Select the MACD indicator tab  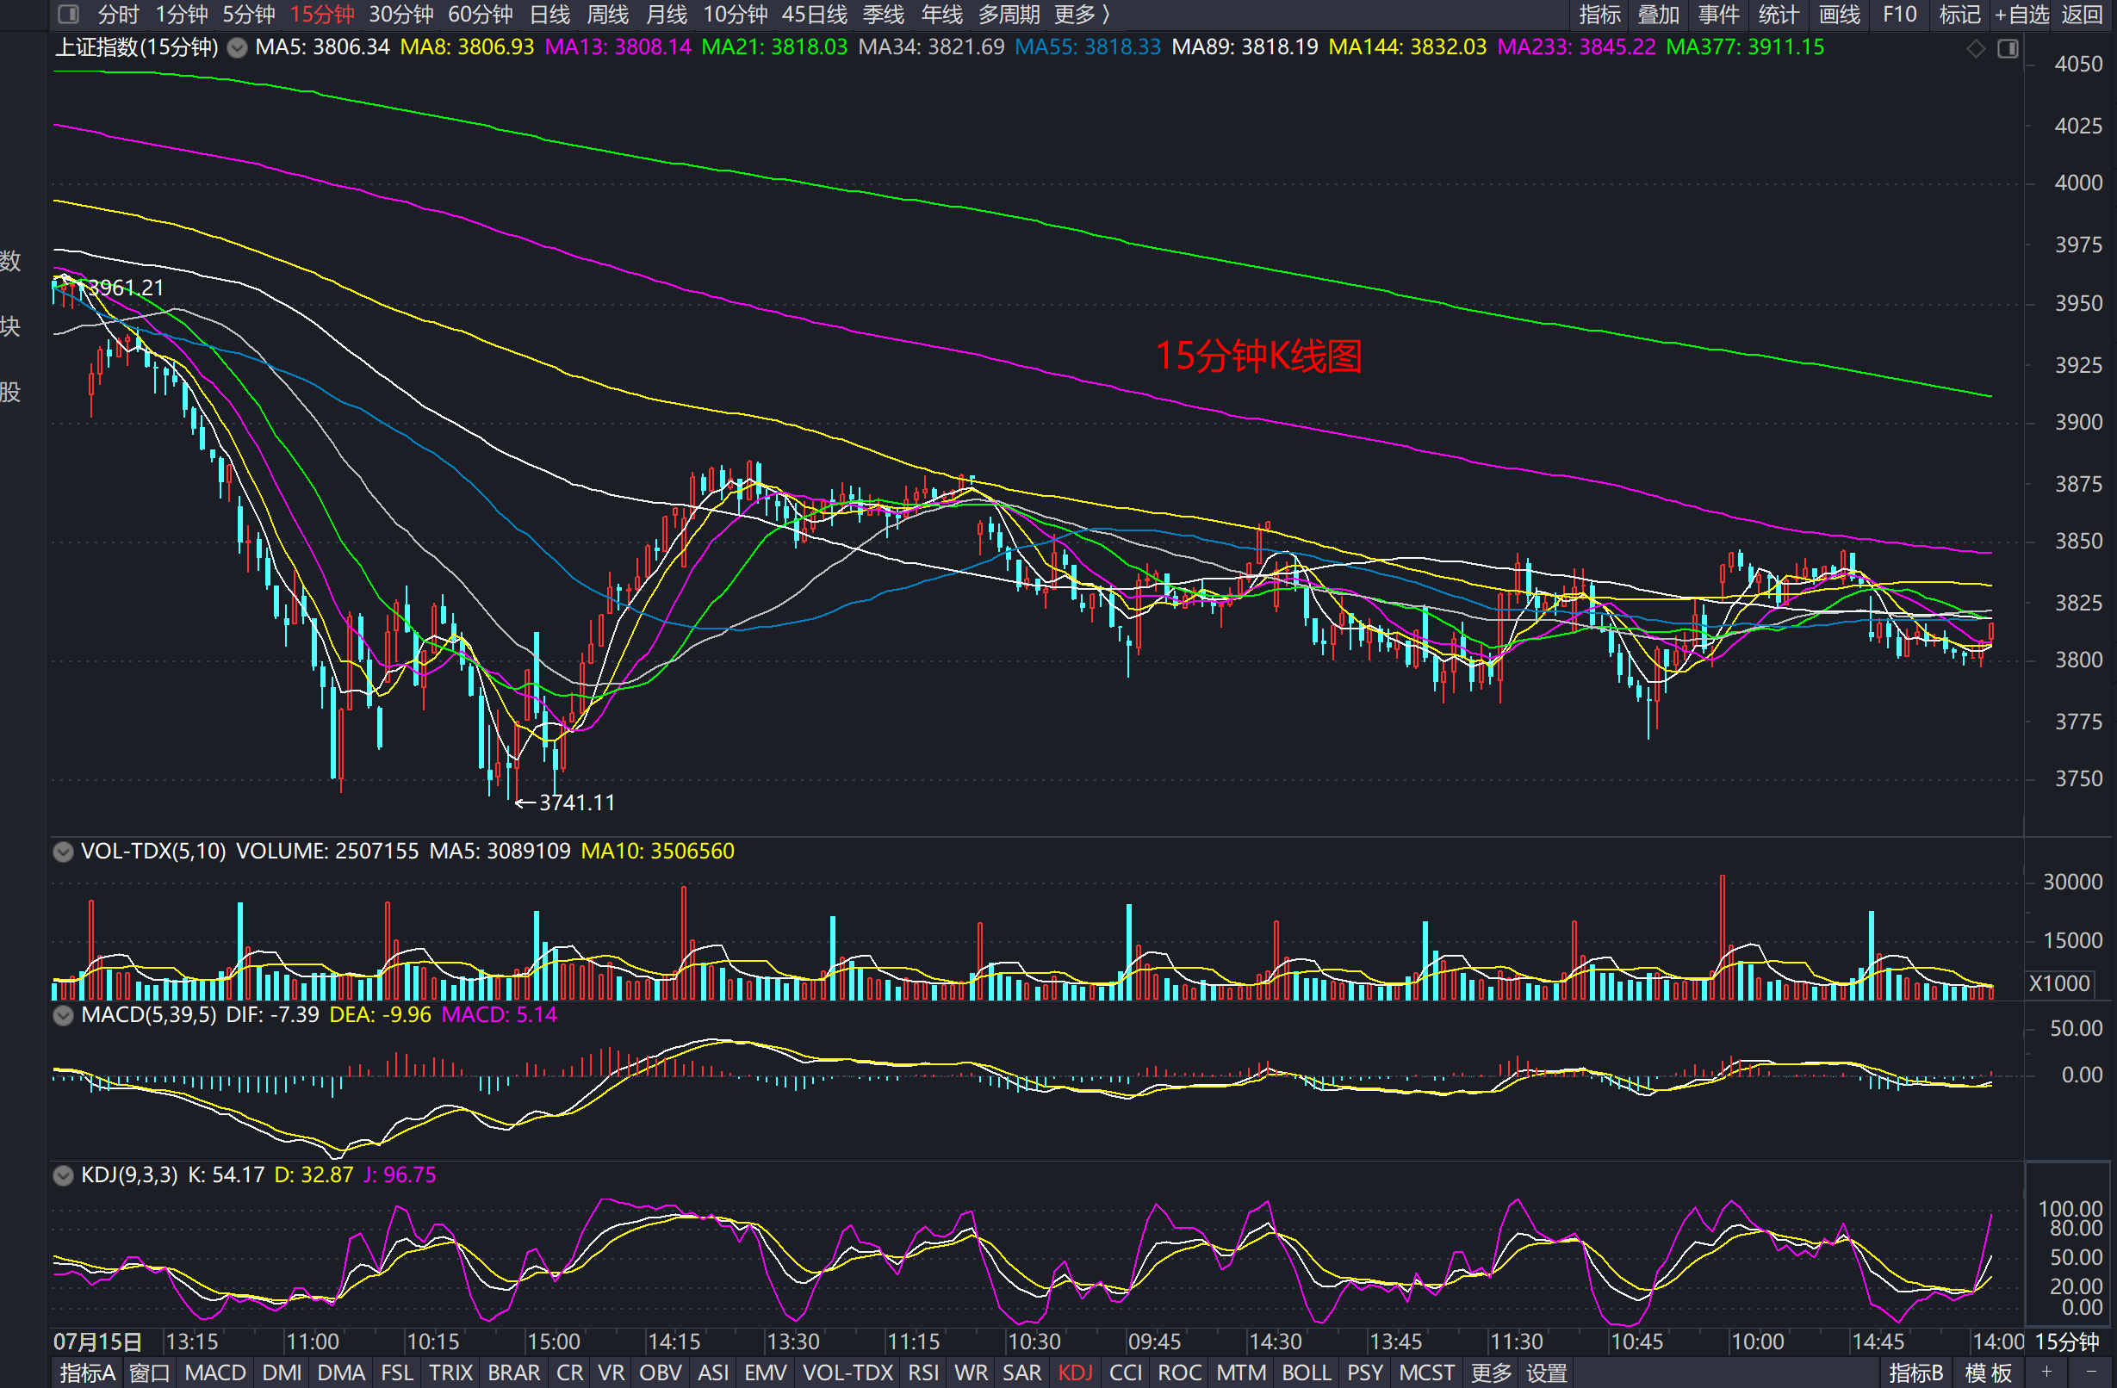coord(215,1373)
